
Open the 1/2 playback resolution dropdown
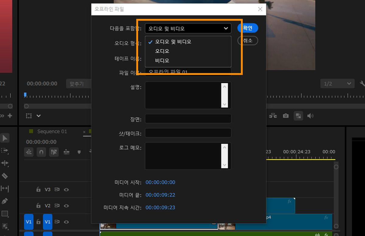(337, 84)
